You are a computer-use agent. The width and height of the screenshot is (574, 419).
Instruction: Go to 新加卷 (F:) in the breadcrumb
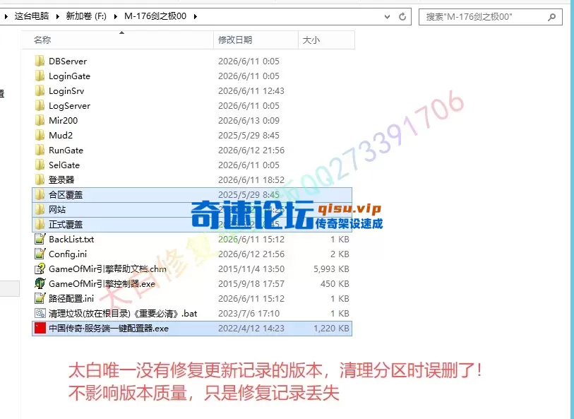[x=86, y=16]
